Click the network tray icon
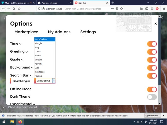The image size is (167, 125). [x=142, y=122]
